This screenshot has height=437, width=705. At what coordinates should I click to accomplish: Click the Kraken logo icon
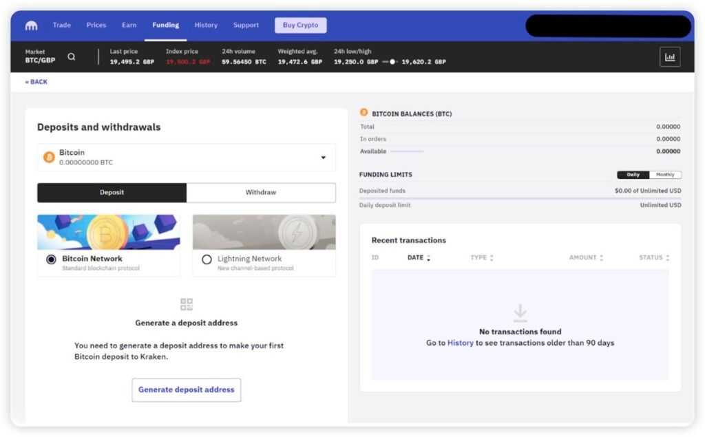pyautogui.click(x=31, y=25)
